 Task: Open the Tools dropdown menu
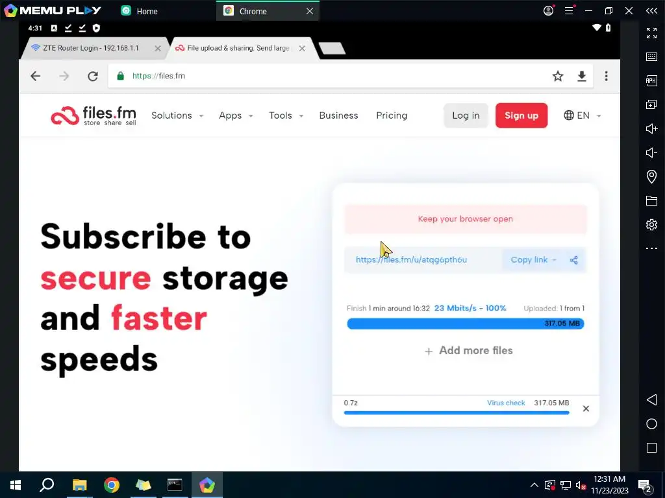tap(286, 115)
